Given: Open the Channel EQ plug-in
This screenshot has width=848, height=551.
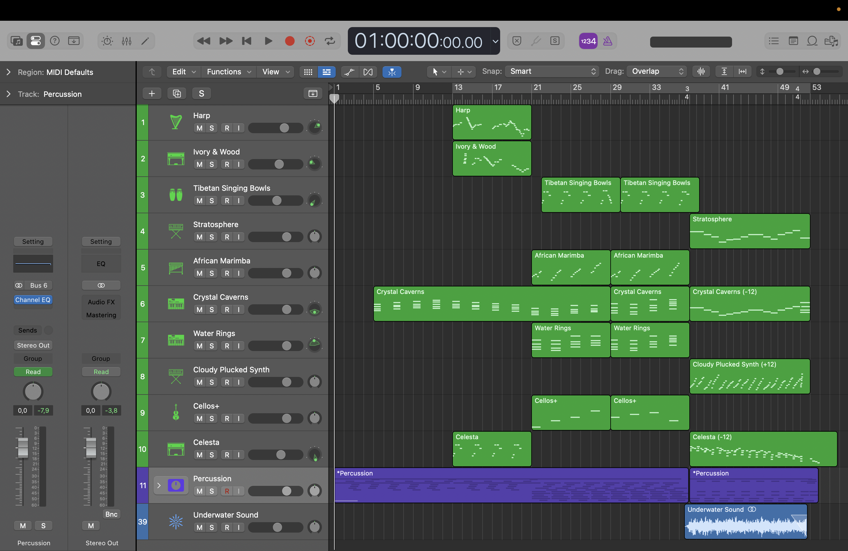Looking at the screenshot, I should 33,300.
